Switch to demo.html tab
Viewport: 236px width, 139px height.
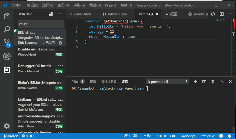click(82, 14)
